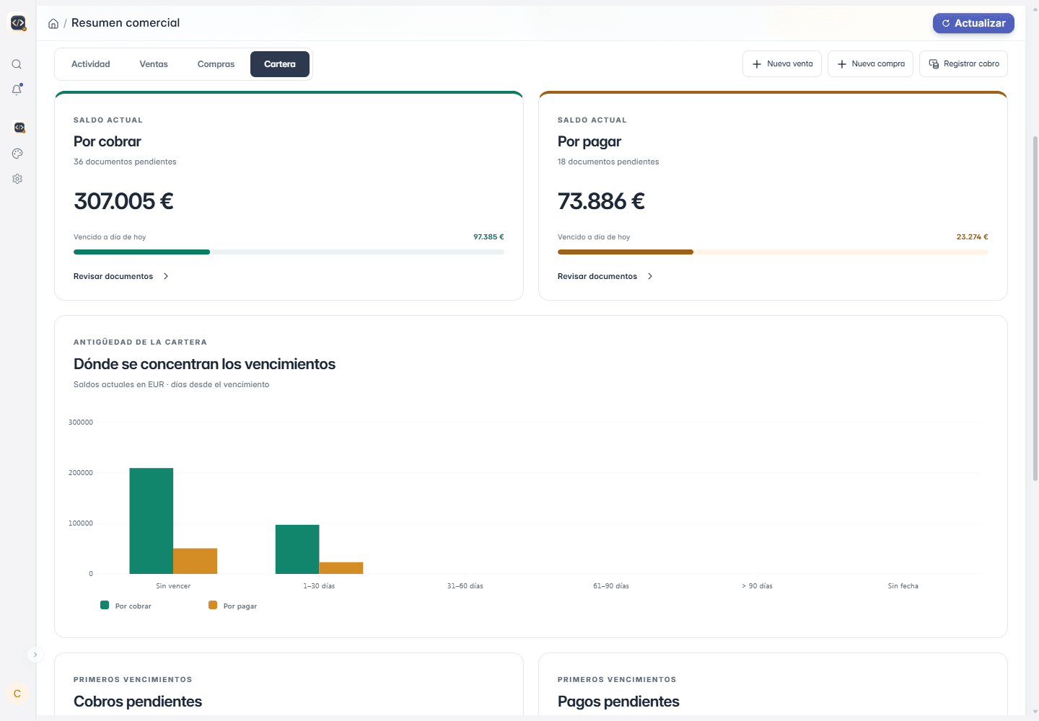Click the 97.385 € overdue amount
Image resolution: width=1039 pixels, height=721 pixels.
[x=488, y=236]
